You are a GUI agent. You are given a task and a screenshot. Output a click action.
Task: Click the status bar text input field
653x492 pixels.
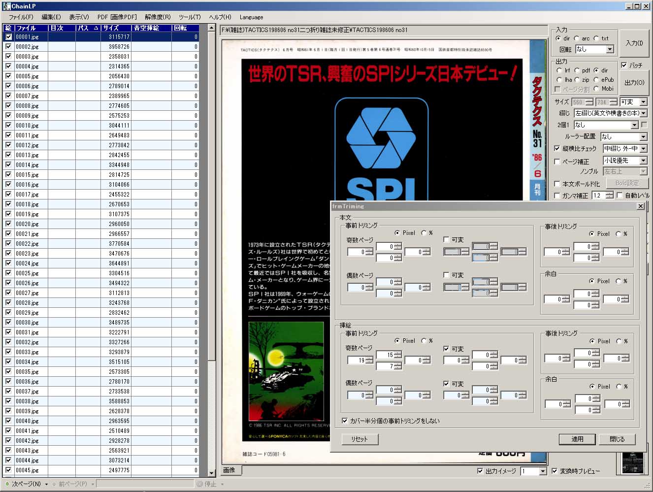pos(145,484)
